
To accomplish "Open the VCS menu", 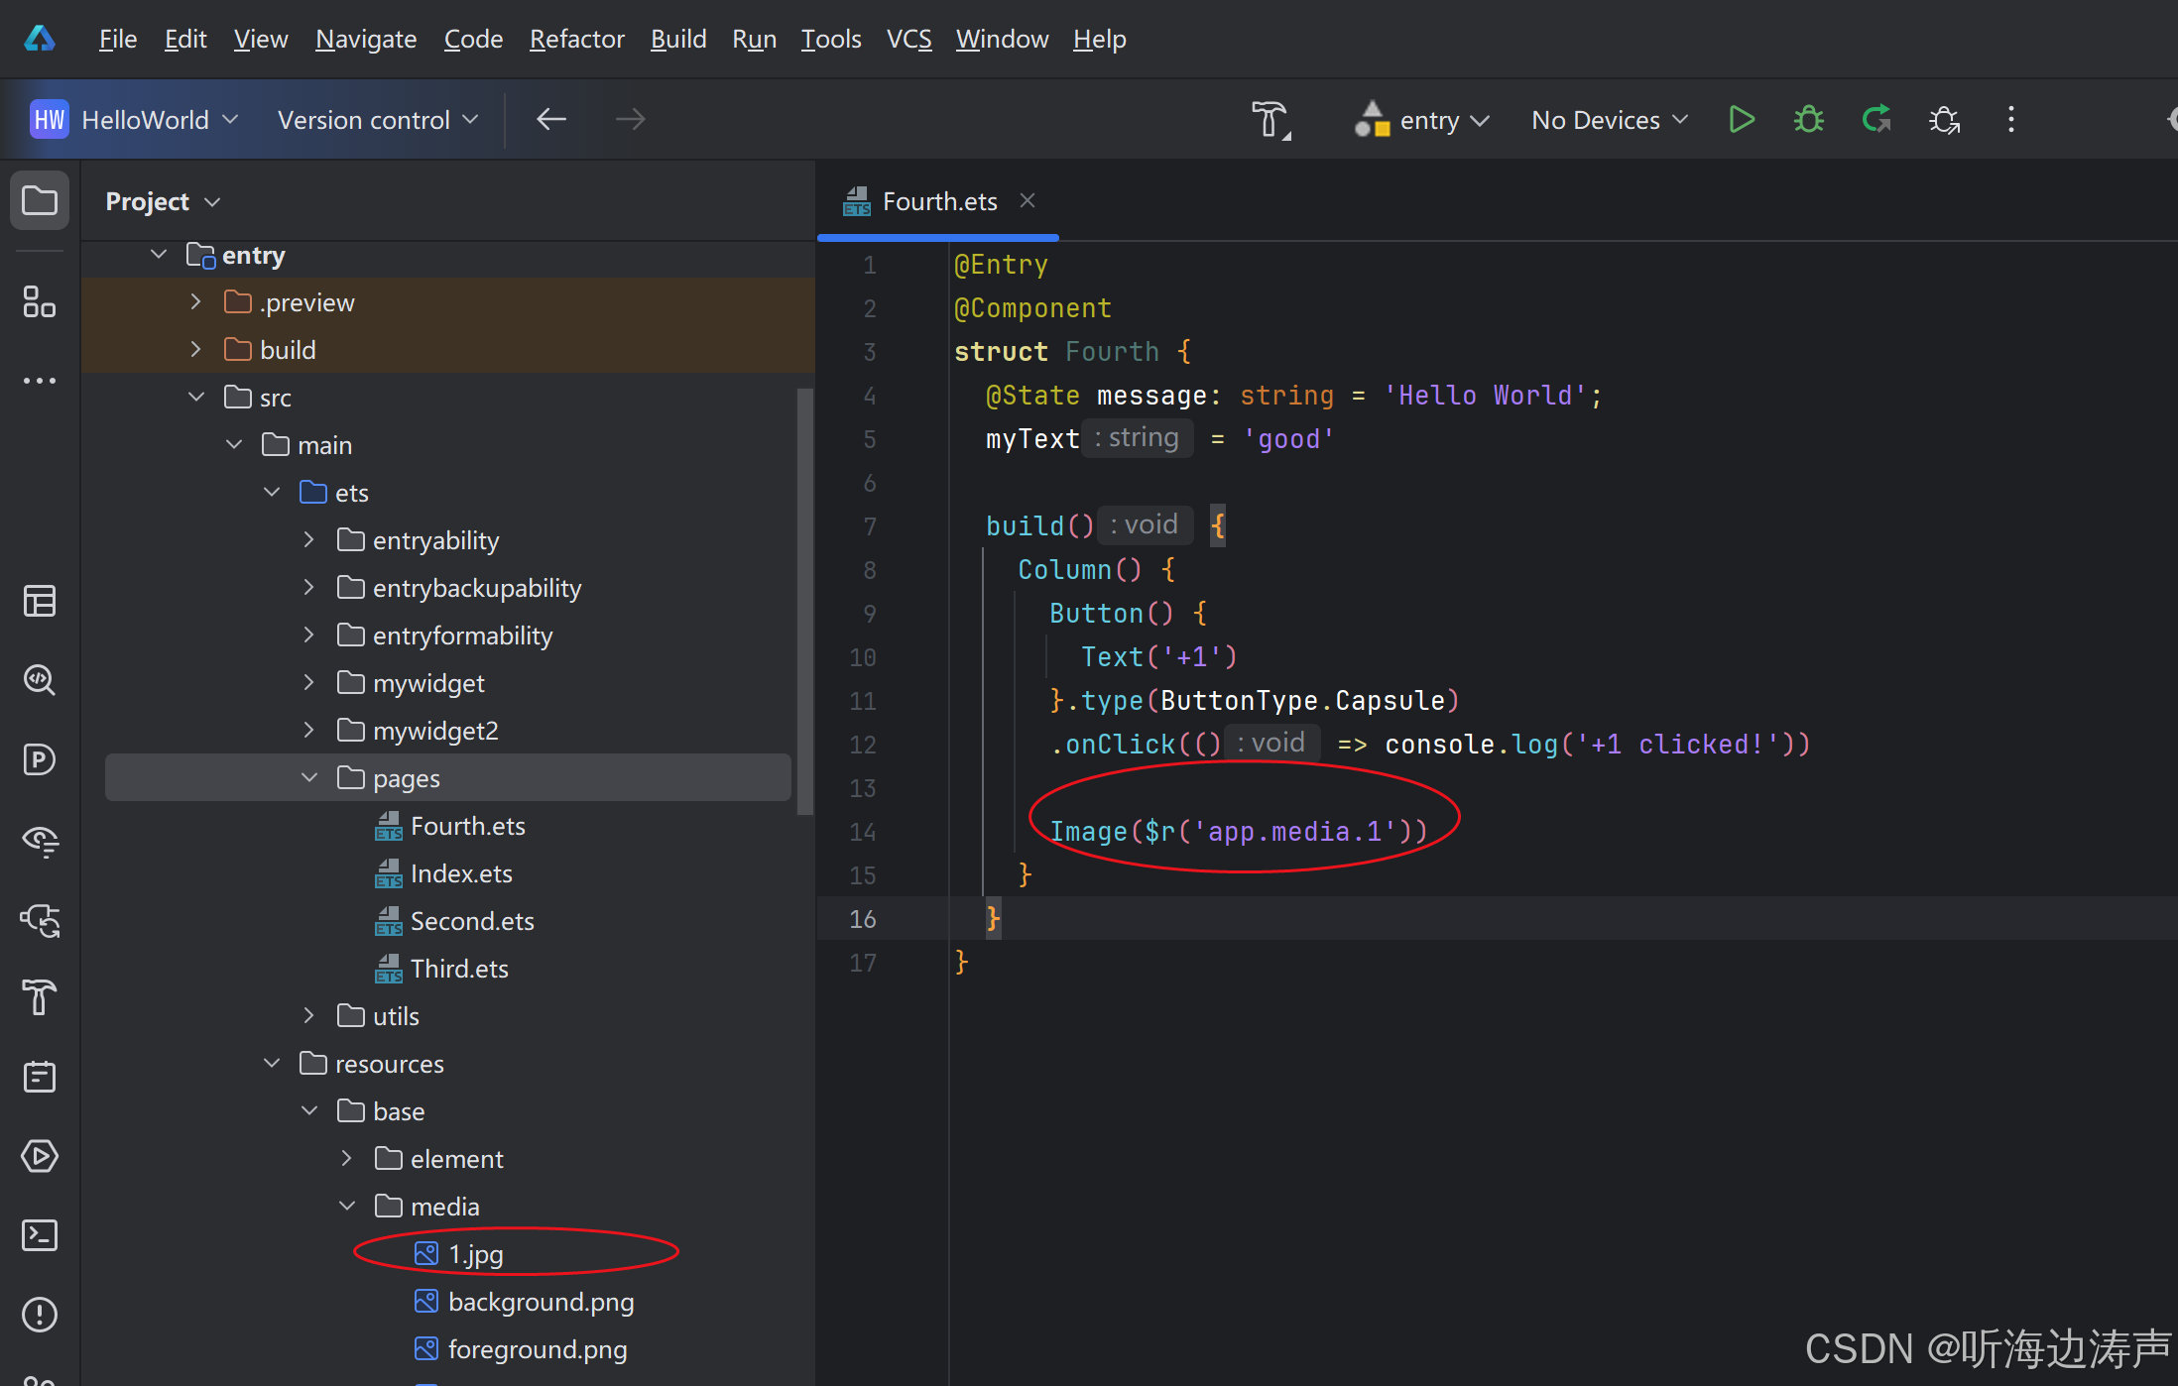I will [x=909, y=39].
